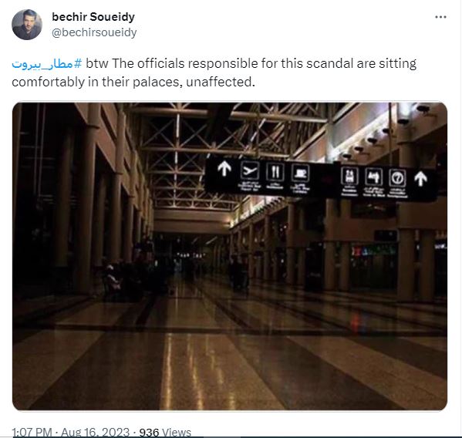Screen dimensions: 462x438
Task: Click the tweet text about palaces
Action: 214,72
